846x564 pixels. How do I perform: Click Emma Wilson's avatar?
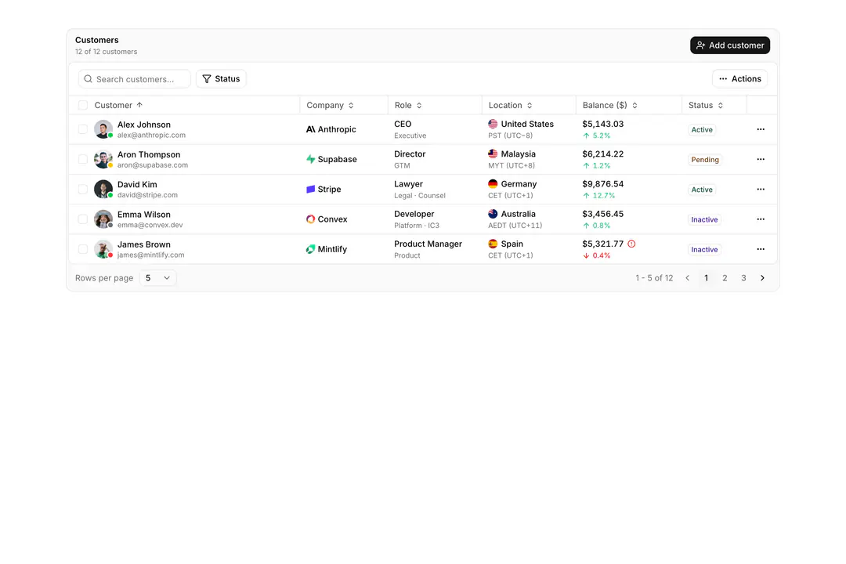pos(103,219)
